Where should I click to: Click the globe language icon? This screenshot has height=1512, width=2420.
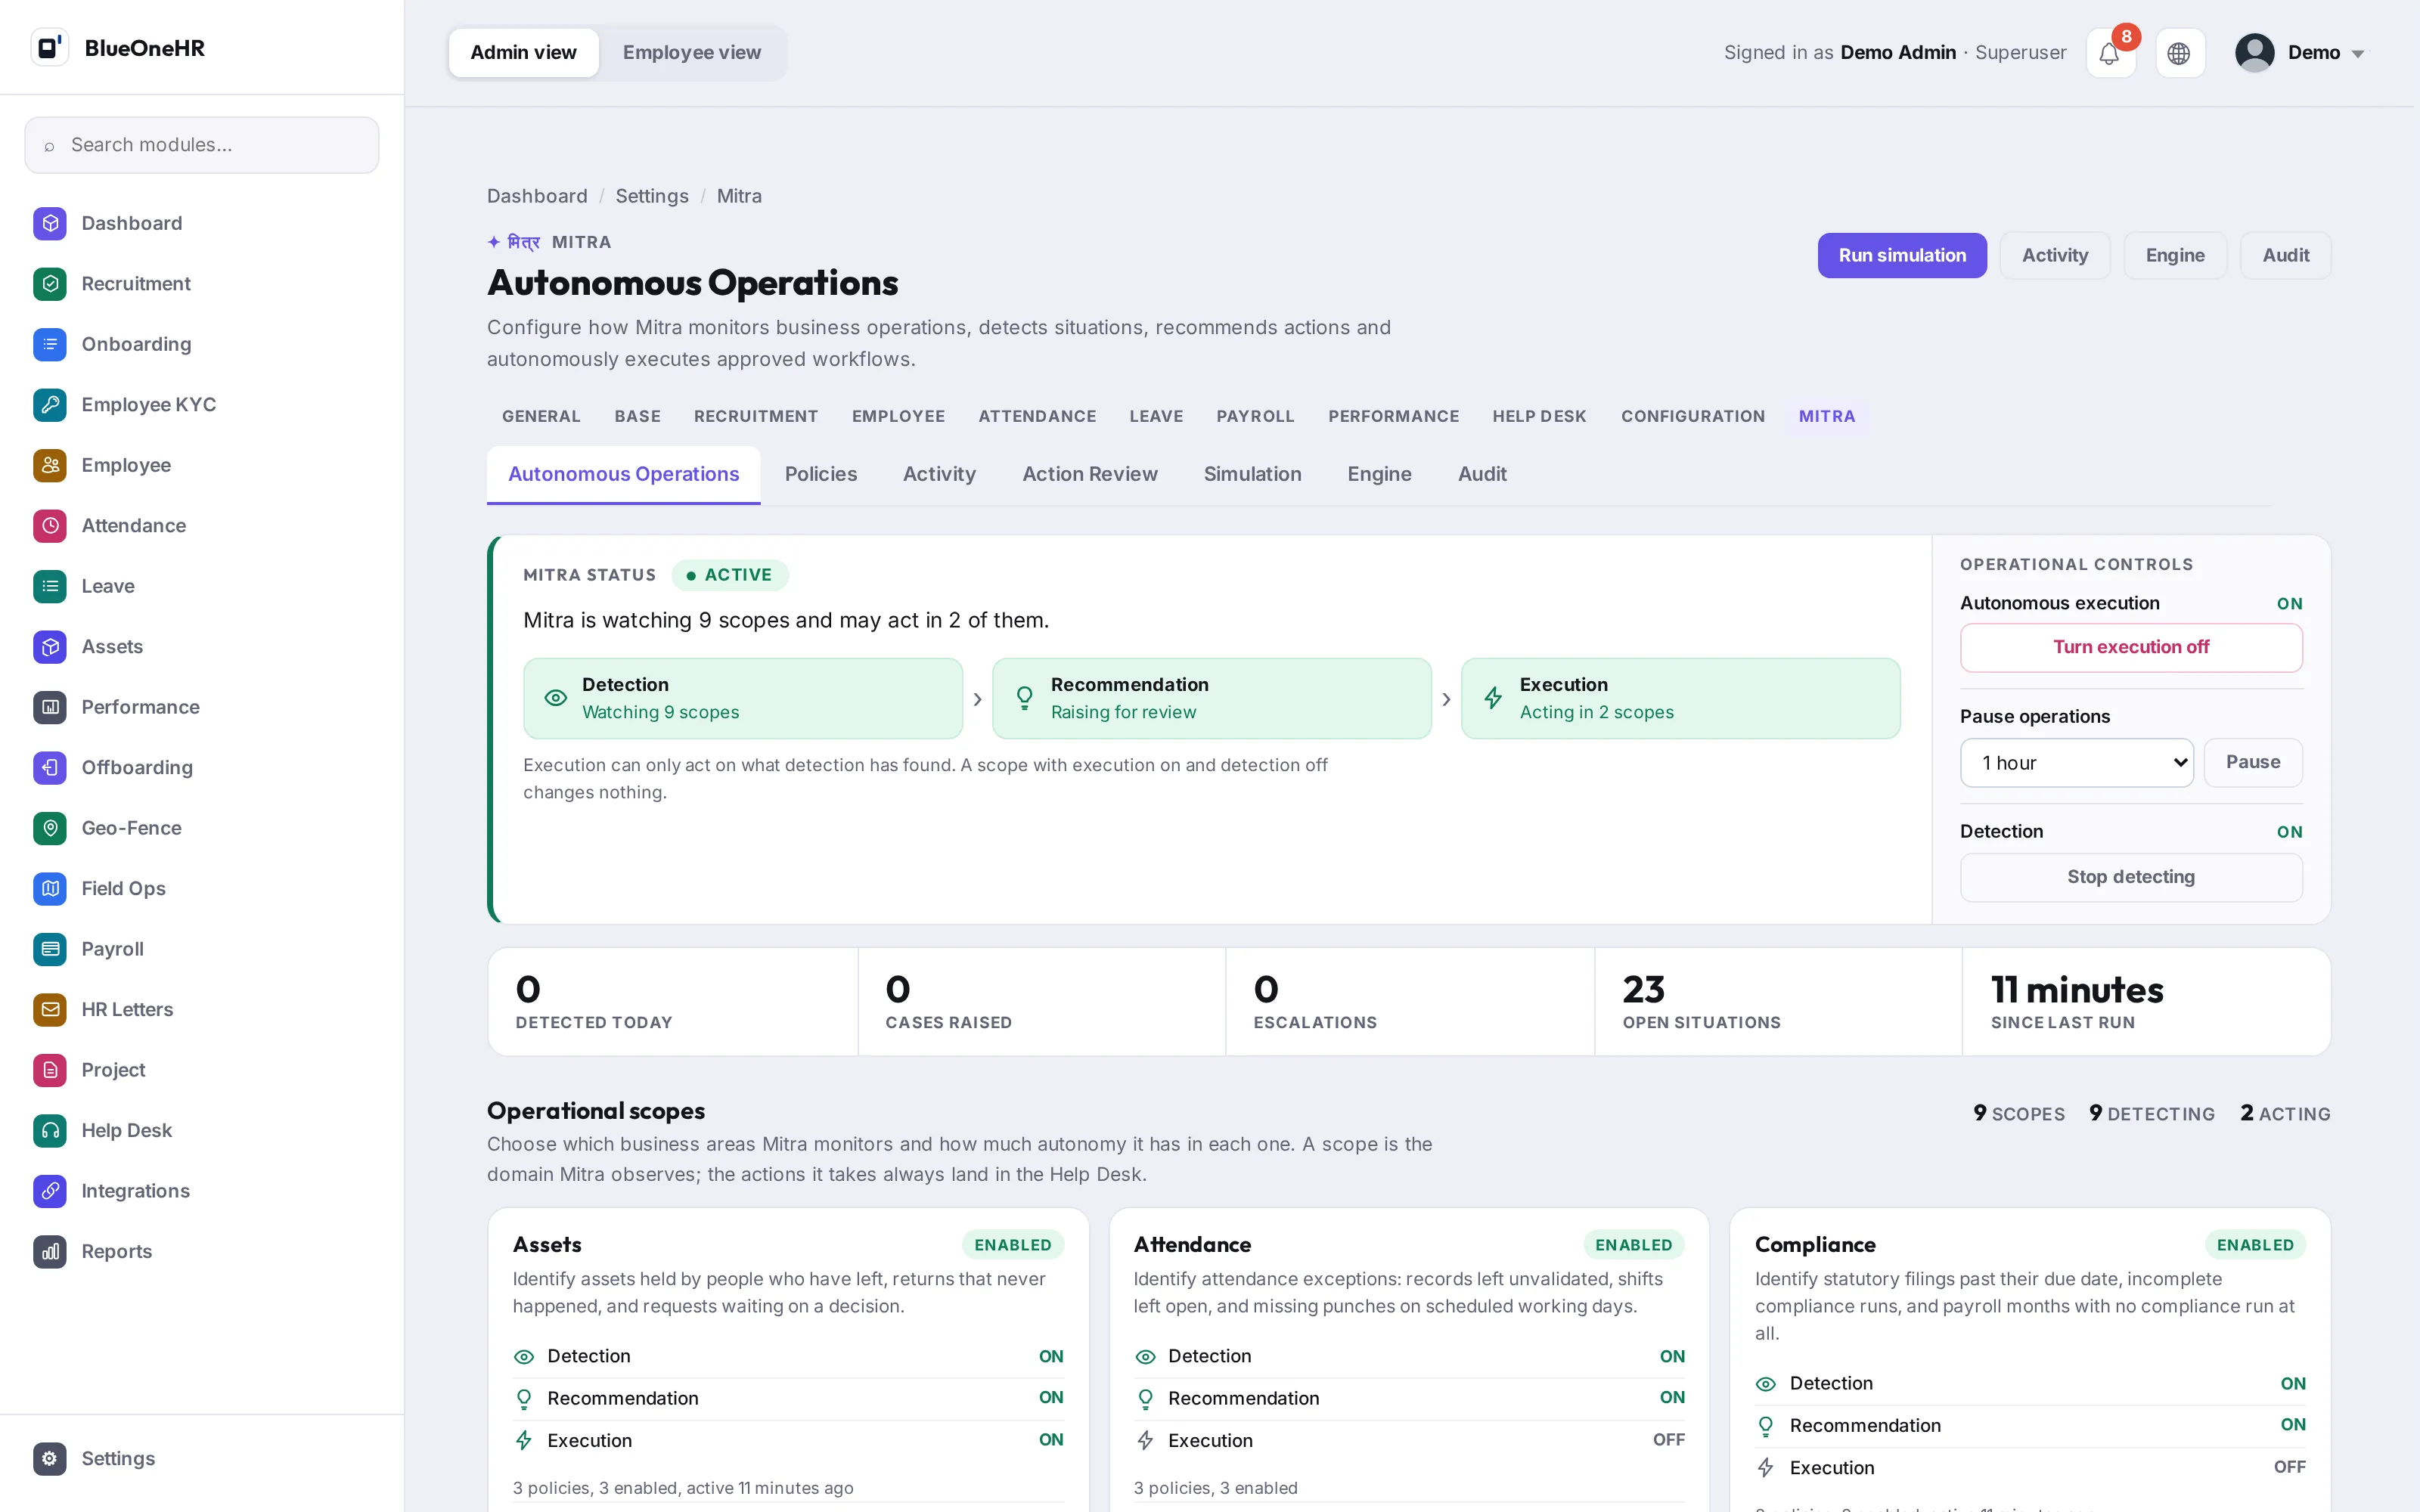click(x=2180, y=53)
